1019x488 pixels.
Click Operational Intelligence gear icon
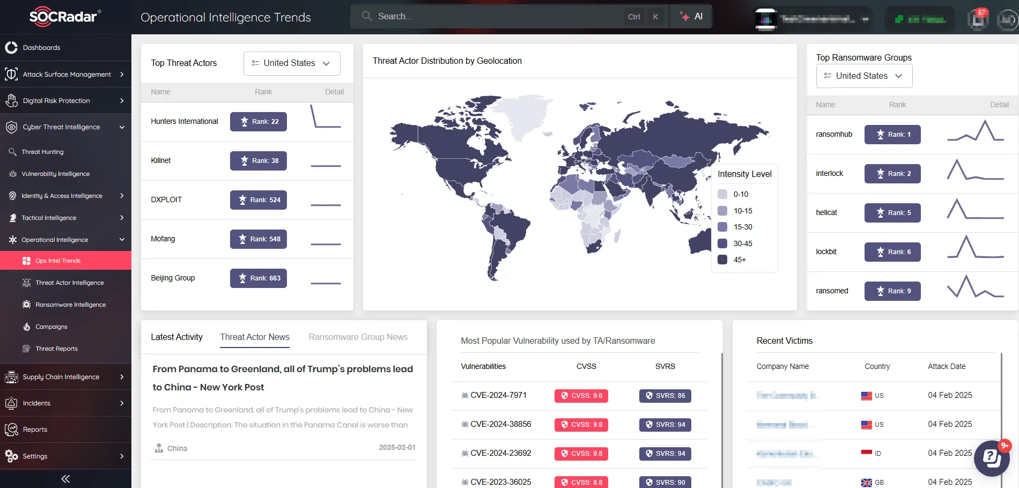click(x=12, y=240)
